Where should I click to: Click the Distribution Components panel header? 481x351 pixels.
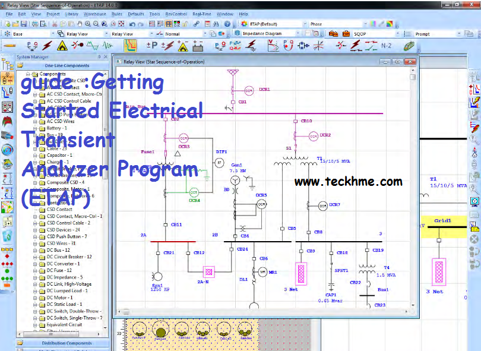click(x=63, y=343)
